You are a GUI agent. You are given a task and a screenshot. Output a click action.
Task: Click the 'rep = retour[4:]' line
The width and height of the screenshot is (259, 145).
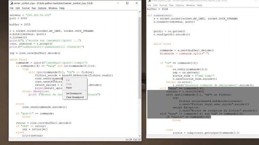click(35, 129)
